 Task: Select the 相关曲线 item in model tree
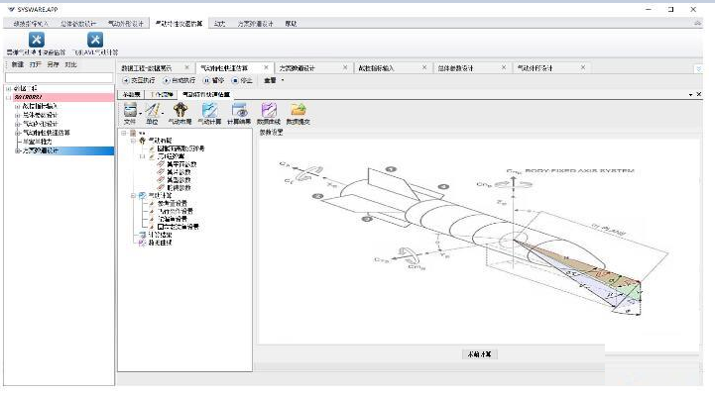pos(160,243)
